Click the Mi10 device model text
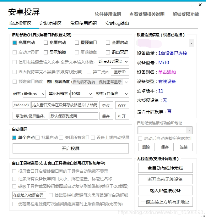This screenshot has height=218, width=206. point(164,63)
